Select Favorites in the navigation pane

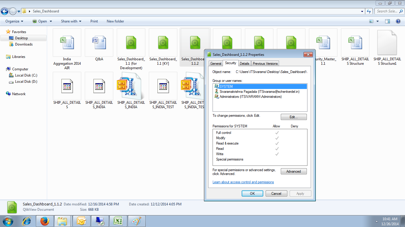point(19,32)
